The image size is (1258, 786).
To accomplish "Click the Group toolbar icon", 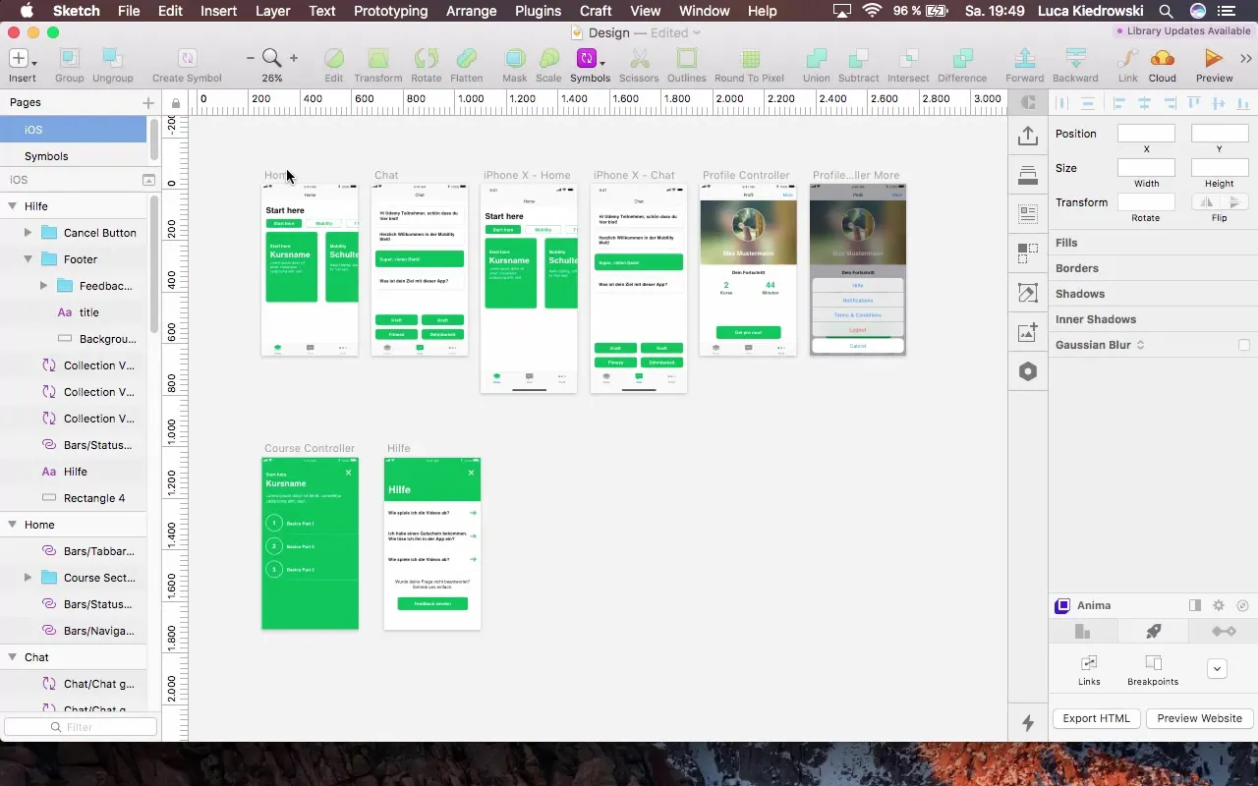I will (69, 59).
